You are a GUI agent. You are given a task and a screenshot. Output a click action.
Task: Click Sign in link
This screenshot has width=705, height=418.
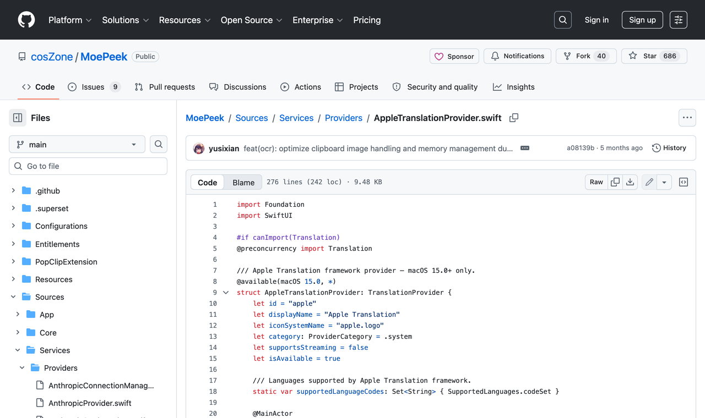coord(596,20)
